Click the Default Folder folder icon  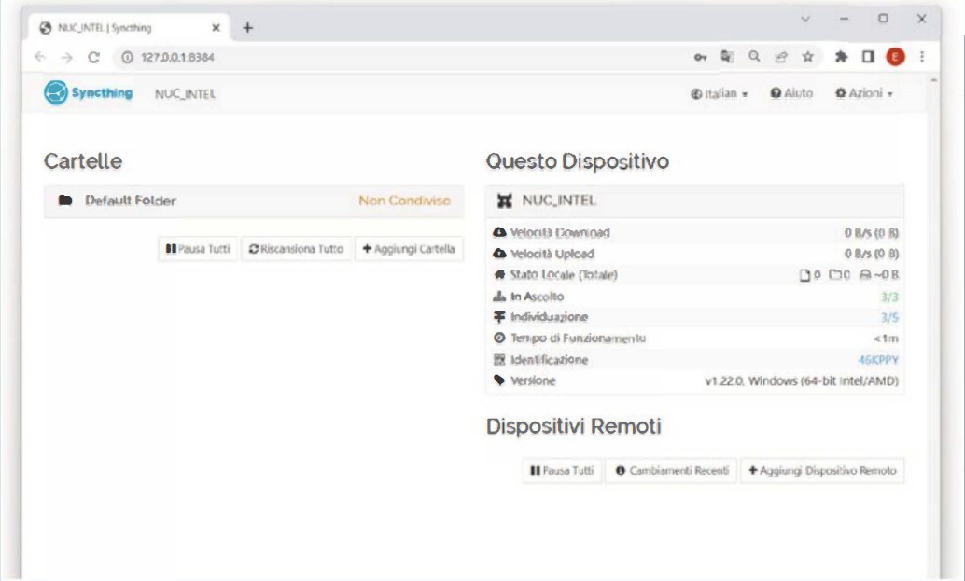[x=65, y=201]
